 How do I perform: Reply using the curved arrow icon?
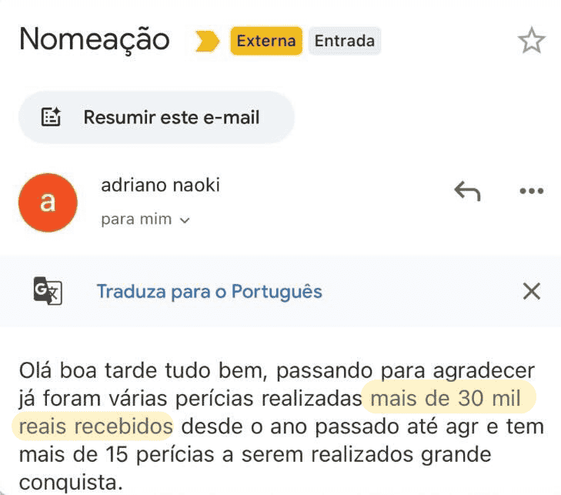pos(467,191)
